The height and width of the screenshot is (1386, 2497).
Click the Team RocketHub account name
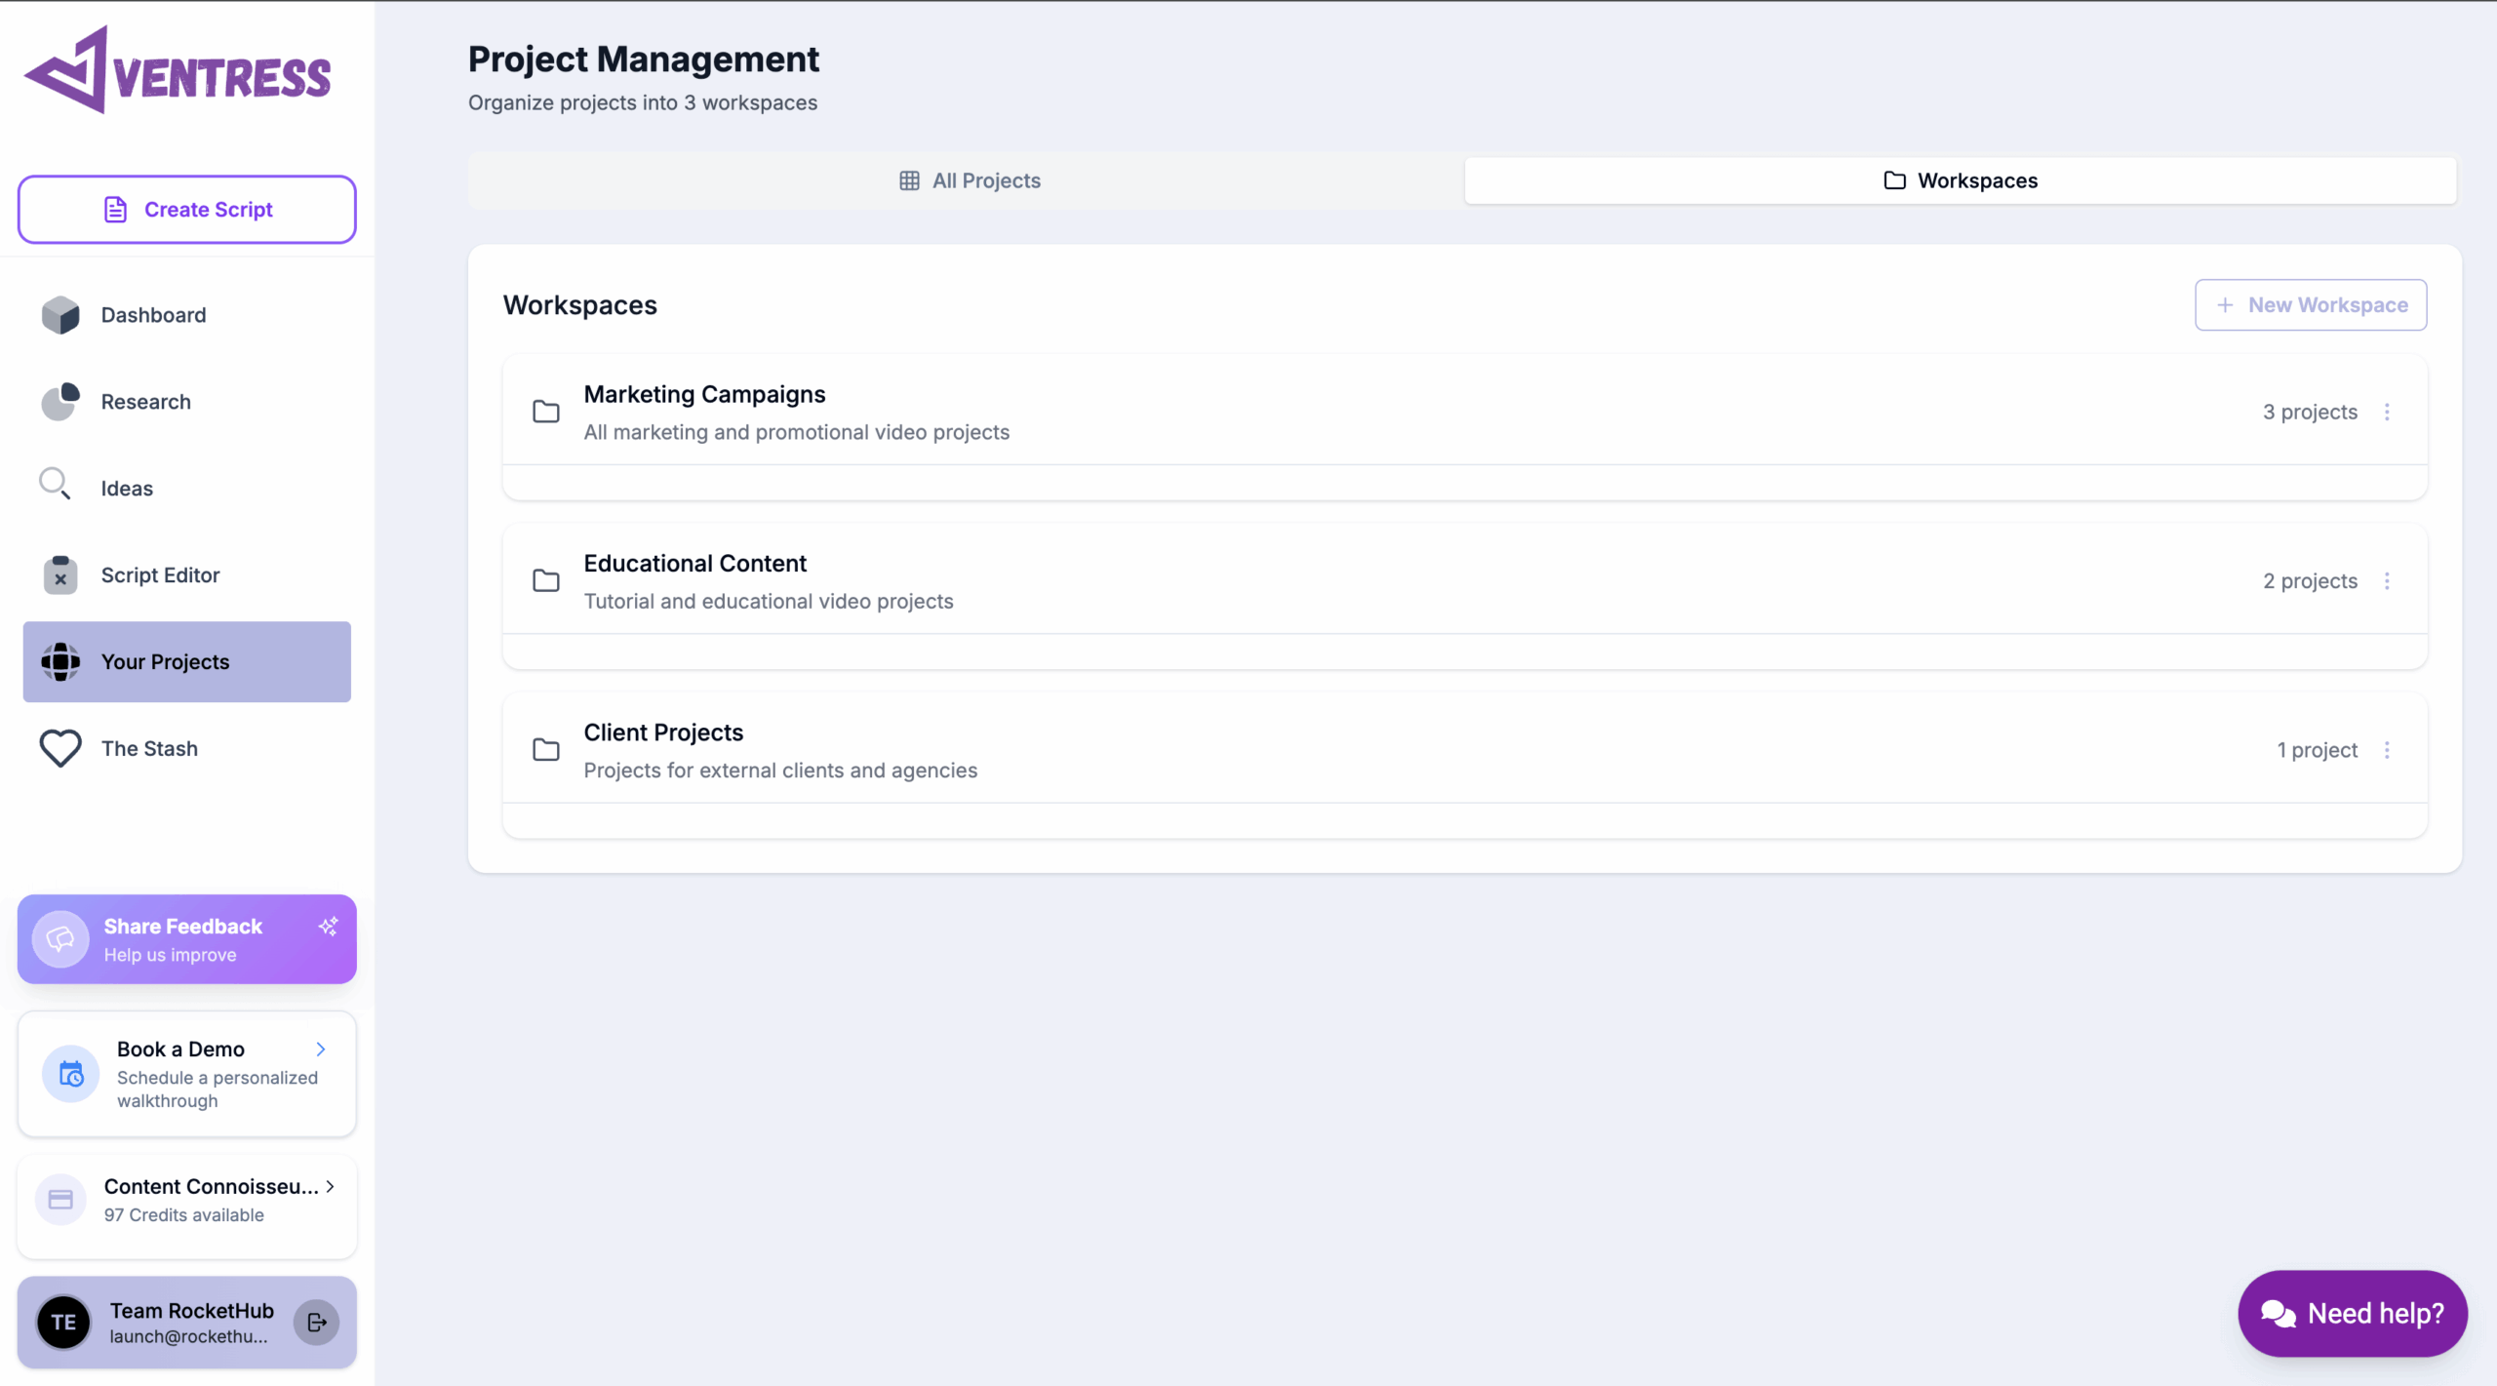(192, 1310)
